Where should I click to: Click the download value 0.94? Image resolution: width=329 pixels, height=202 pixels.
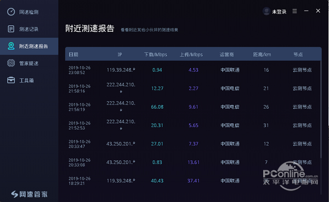[x=157, y=70]
